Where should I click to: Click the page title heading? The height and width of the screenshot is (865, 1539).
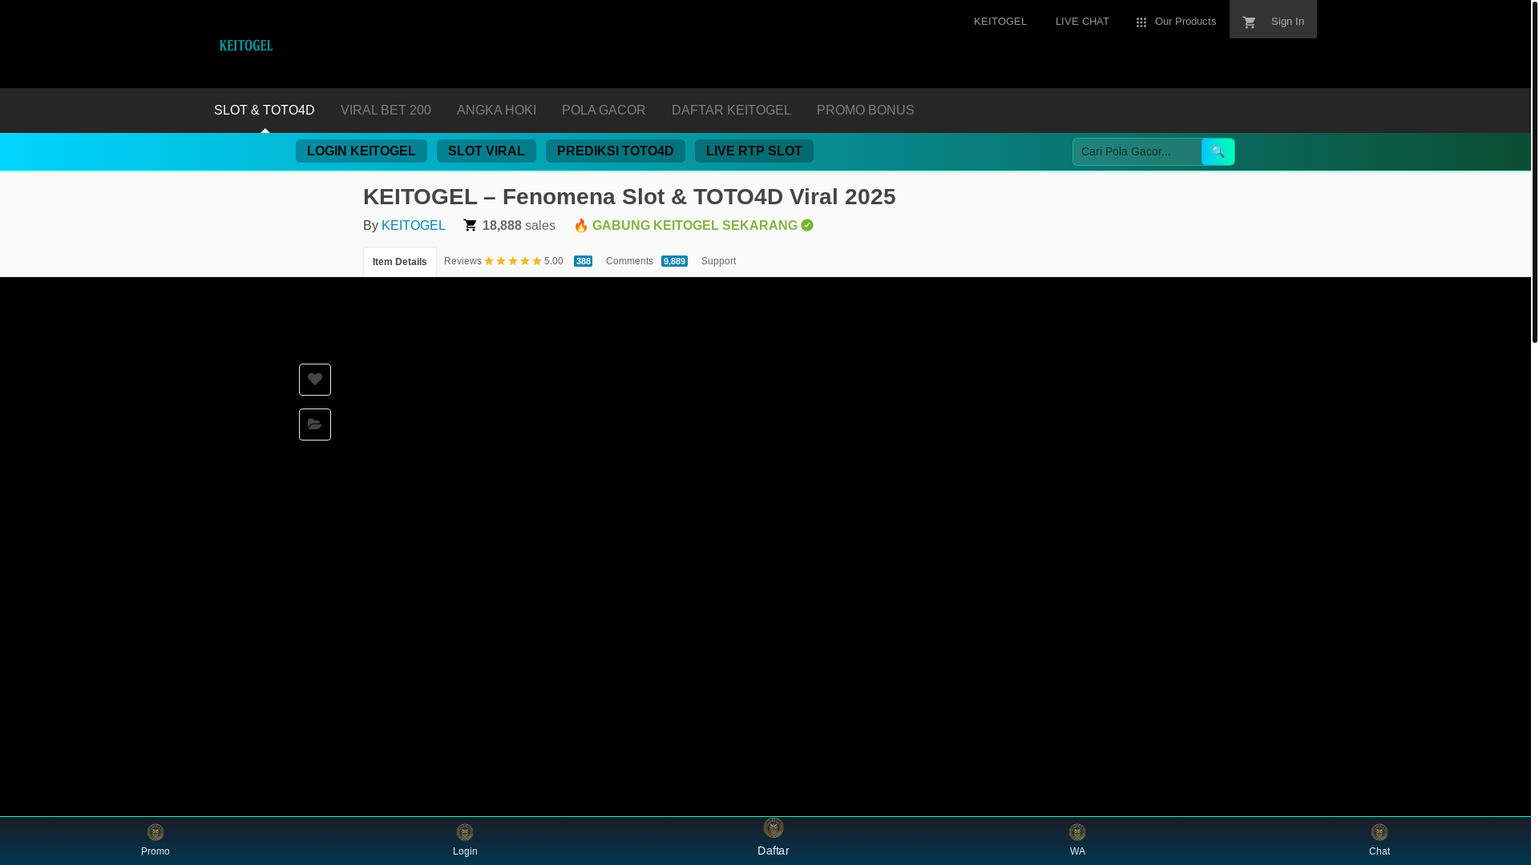coord(629,197)
